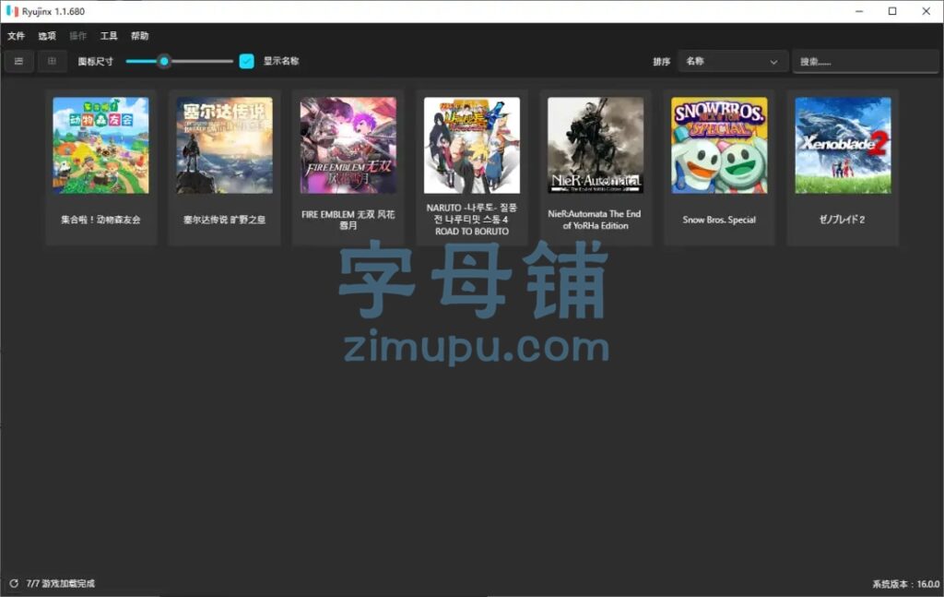The image size is (944, 597).
Task: Click the ゼノブレイド2 title text
Action: (843, 220)
